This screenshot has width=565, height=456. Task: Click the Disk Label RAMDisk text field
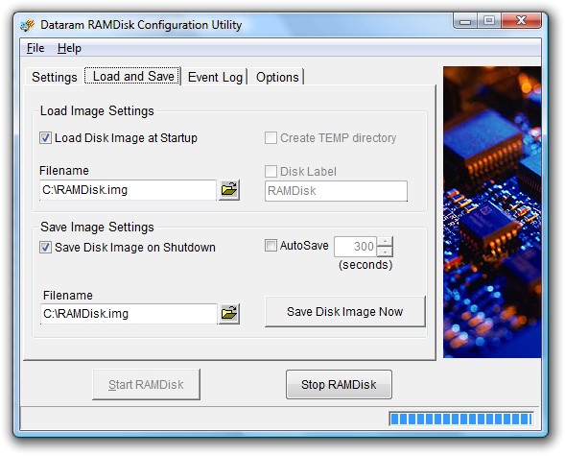pyautogui.click(x=336, y=191)
